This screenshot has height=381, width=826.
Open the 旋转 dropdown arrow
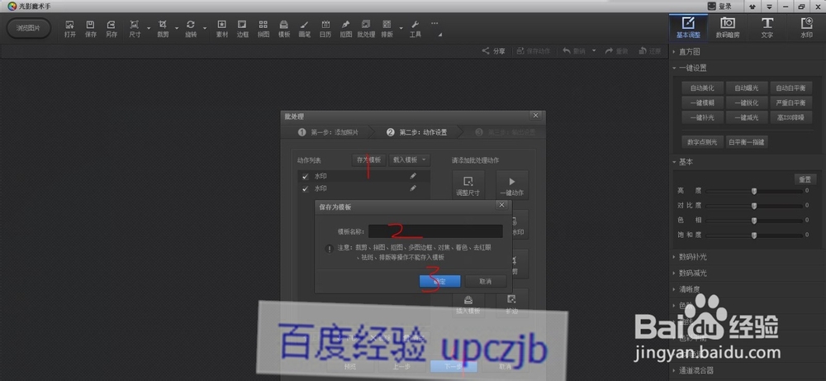(205, 28)
